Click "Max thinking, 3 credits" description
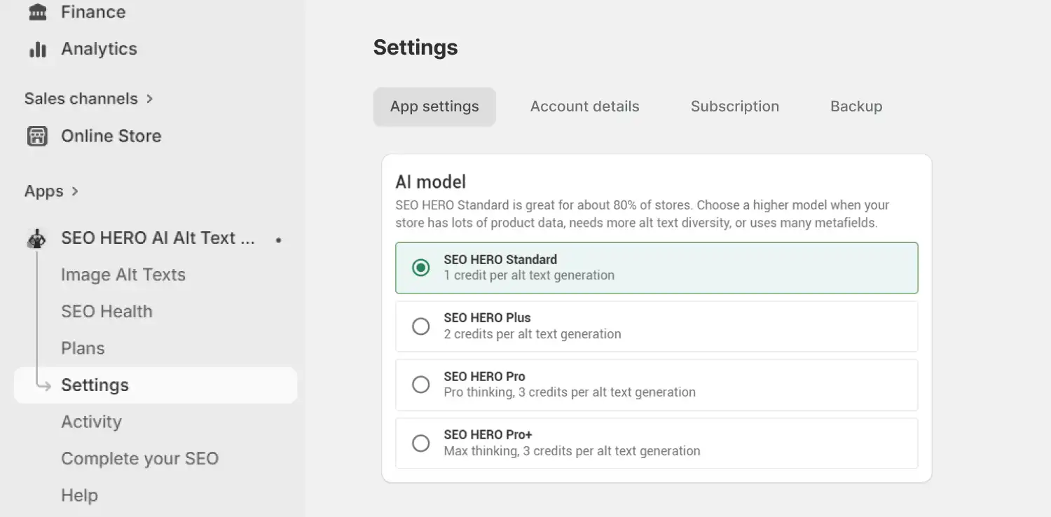The width and height of the screenshot is (1051, 517). [572, 451]
